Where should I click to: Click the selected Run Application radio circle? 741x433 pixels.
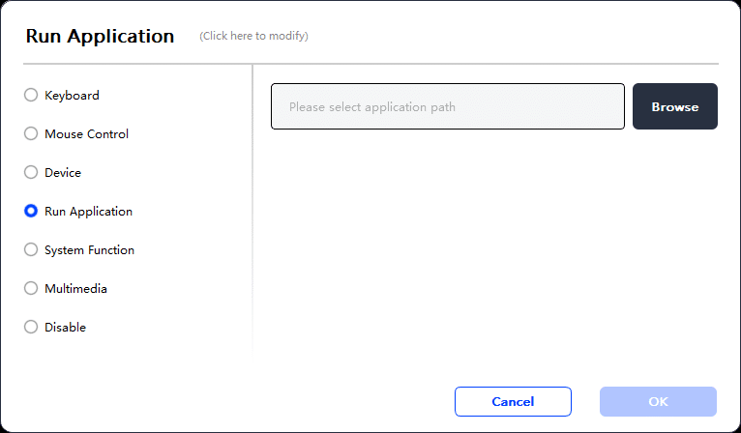31,211
